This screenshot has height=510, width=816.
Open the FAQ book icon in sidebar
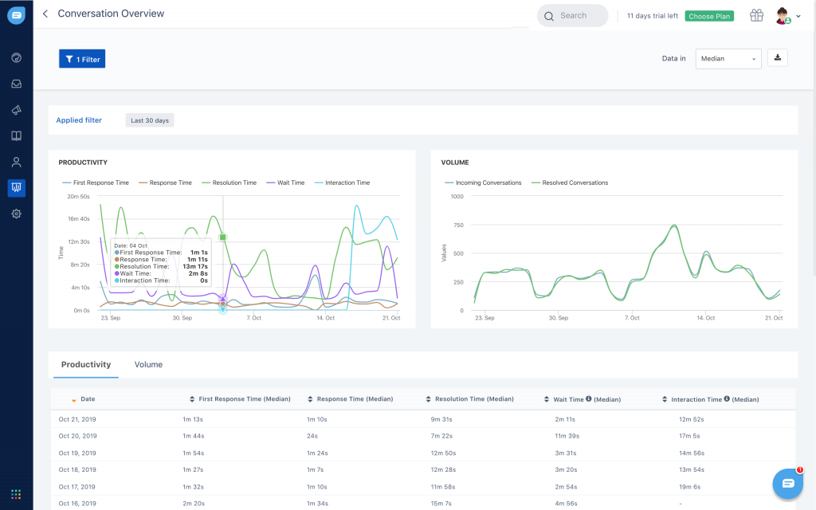click(x=16, y=136)
